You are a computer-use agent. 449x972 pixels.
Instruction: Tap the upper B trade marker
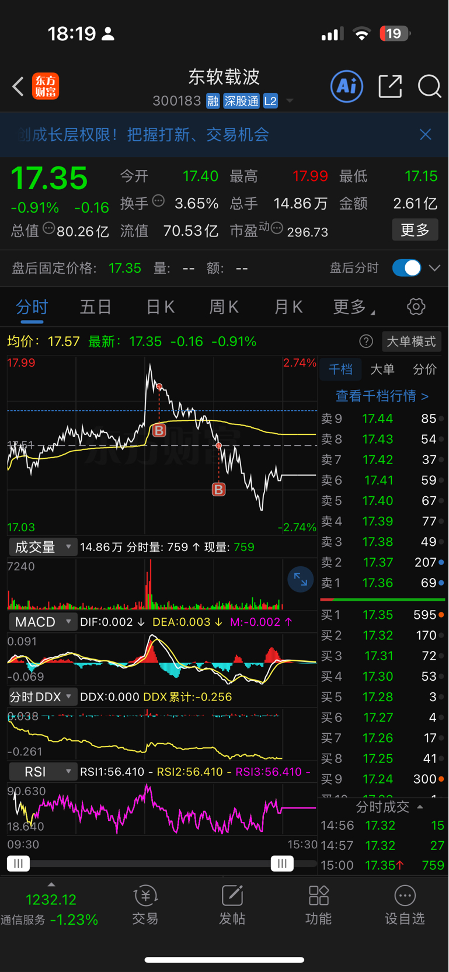click(x=159, y=431)
